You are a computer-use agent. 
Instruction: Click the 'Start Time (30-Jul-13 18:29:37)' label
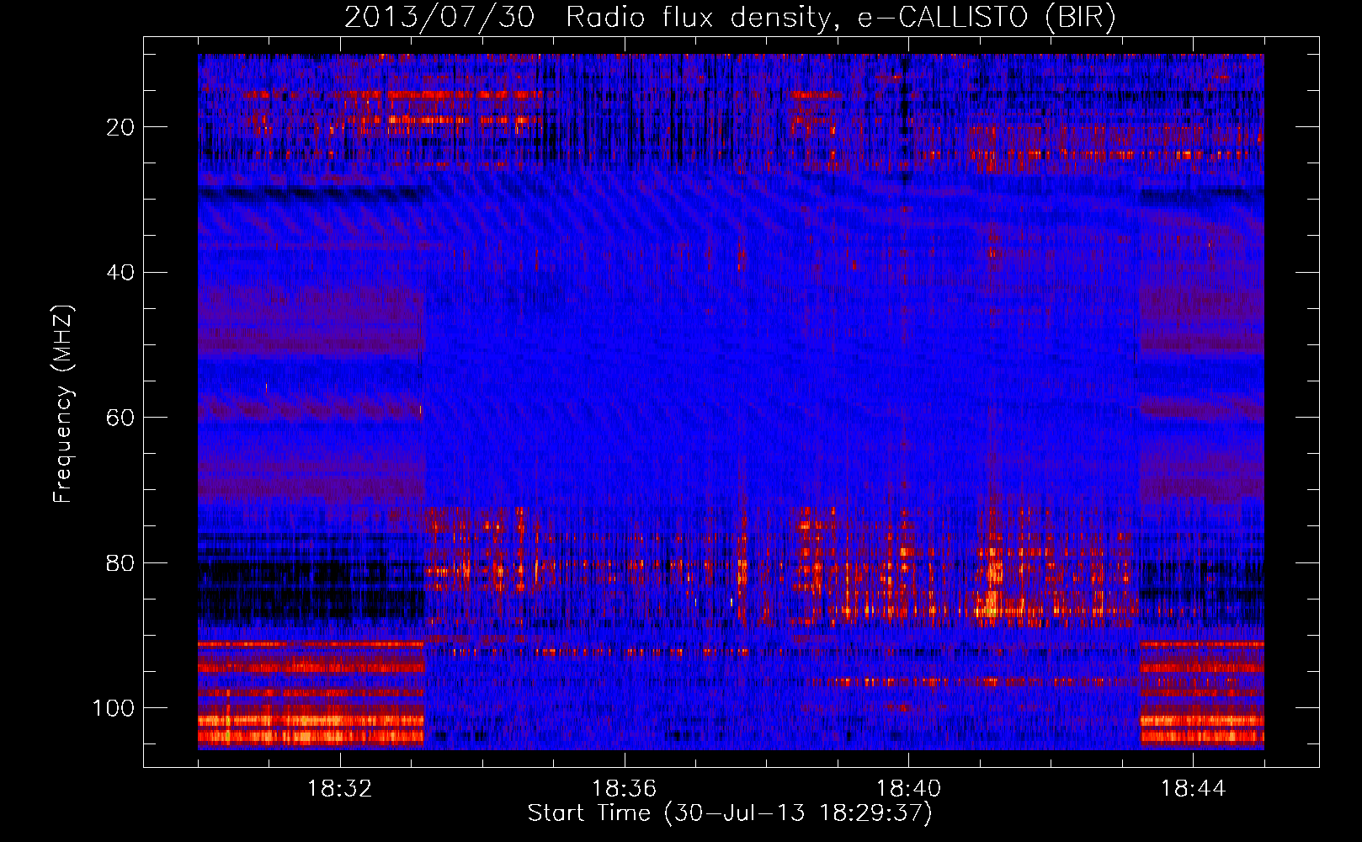(730, 813)
